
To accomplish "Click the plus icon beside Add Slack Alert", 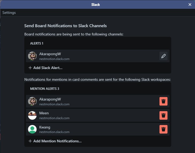I will [30, 68].
